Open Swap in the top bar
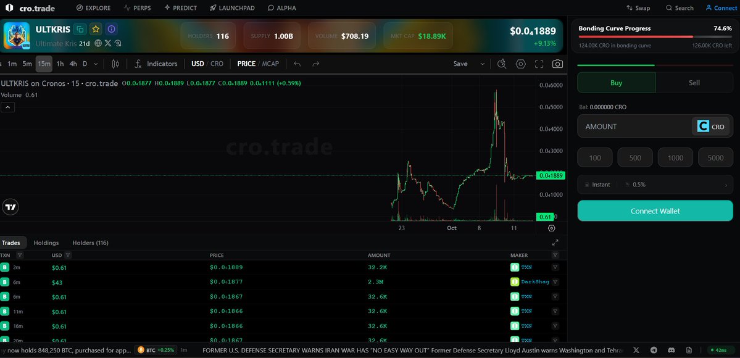 (x=638, y=8)
